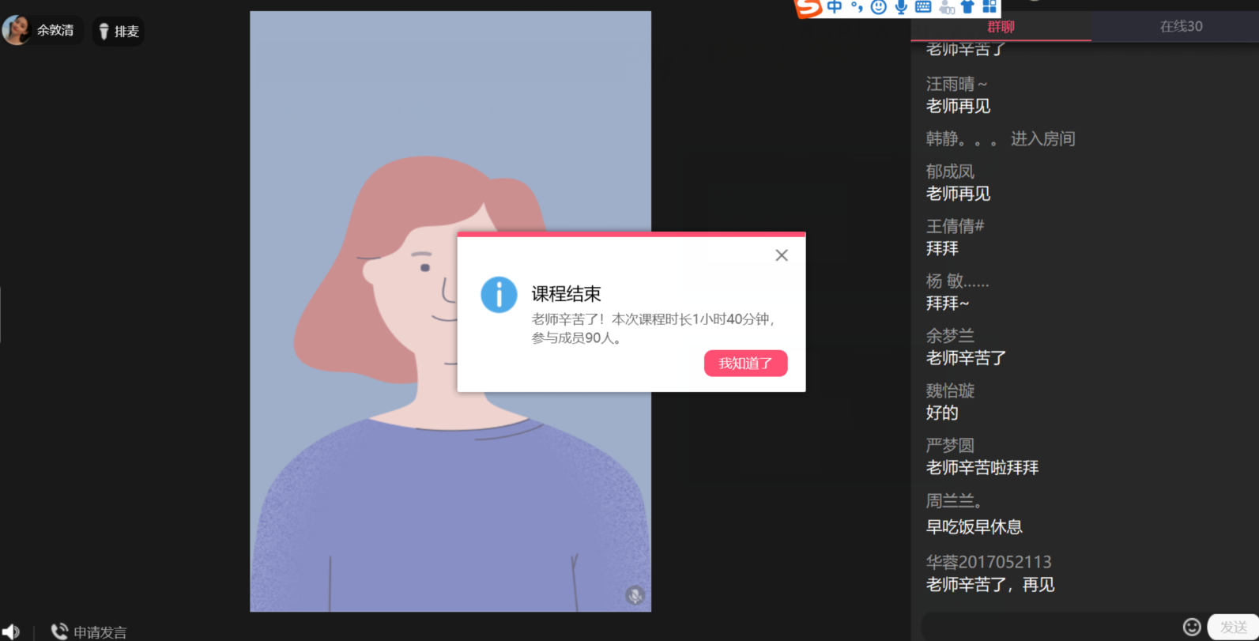
Task: Close the 课程结束 dialog with X
Action: 781,255
